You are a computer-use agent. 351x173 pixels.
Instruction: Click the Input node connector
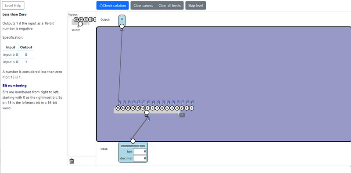[133, 141]
